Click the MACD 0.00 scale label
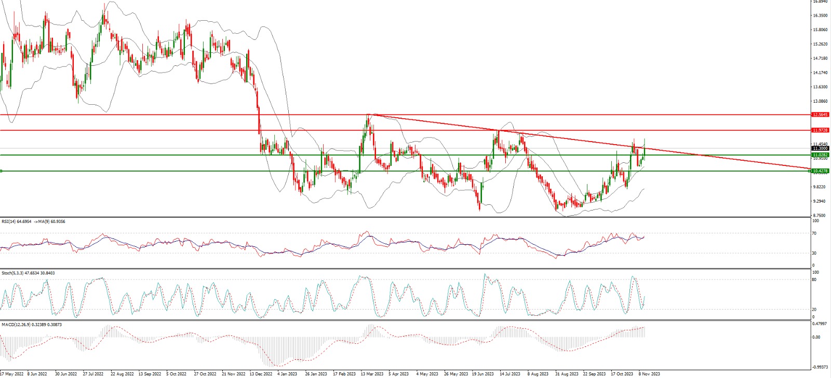The height and width of the screenshot is (378, 831). (x=816, y=337)
